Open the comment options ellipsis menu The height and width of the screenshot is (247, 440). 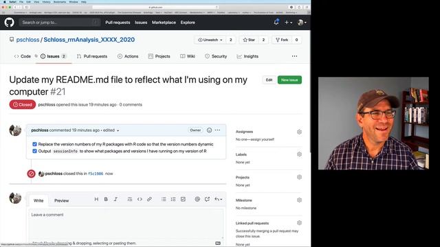click(x=217, y=130)
